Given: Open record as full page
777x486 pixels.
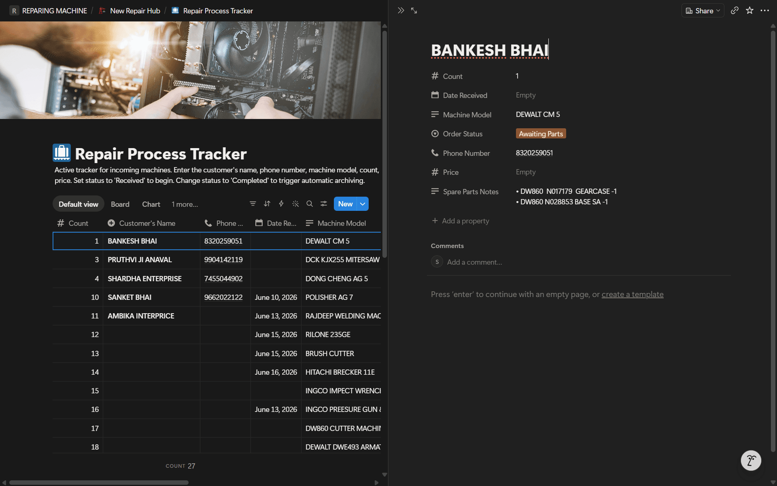Looking at the screenshot, I should (414, 11).
